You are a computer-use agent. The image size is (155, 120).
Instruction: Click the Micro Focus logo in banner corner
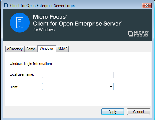coord(138,34)
